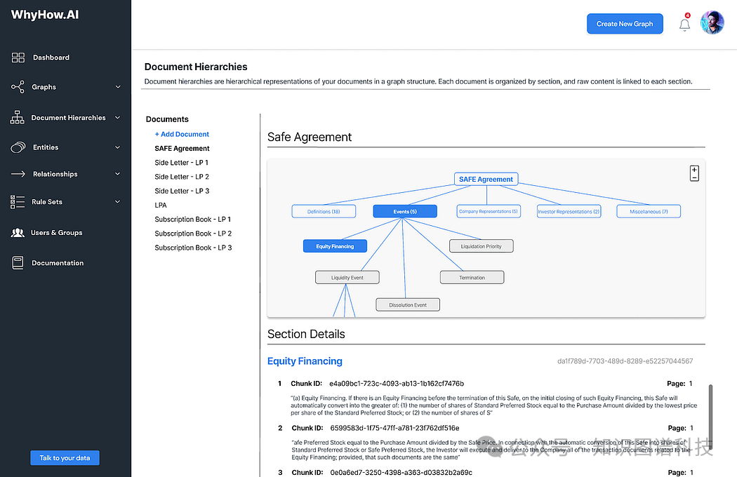Image resolution: width=737 pixels, height=477 pixels.
Task: Click the Dashboard grid icon
Action: coord(18,58)
